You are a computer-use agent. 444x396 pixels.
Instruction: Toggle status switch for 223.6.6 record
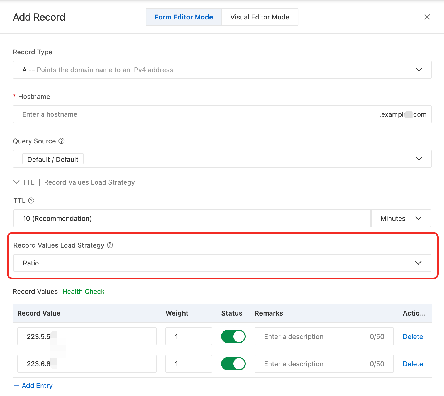pos(233,364)
